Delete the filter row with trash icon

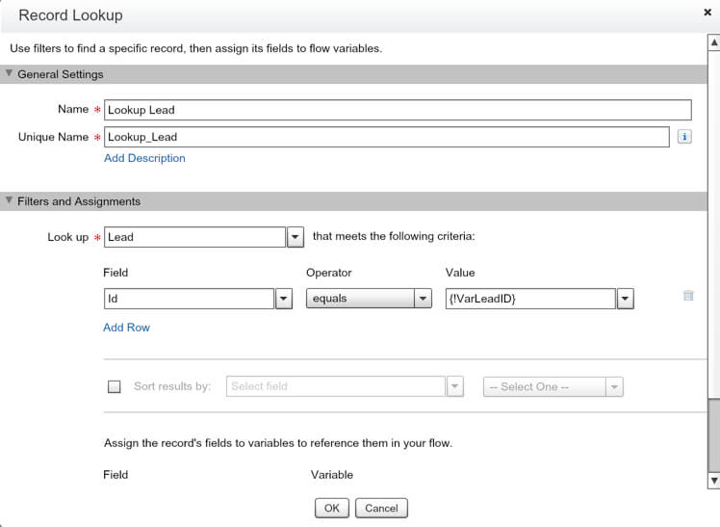[688, 297]
